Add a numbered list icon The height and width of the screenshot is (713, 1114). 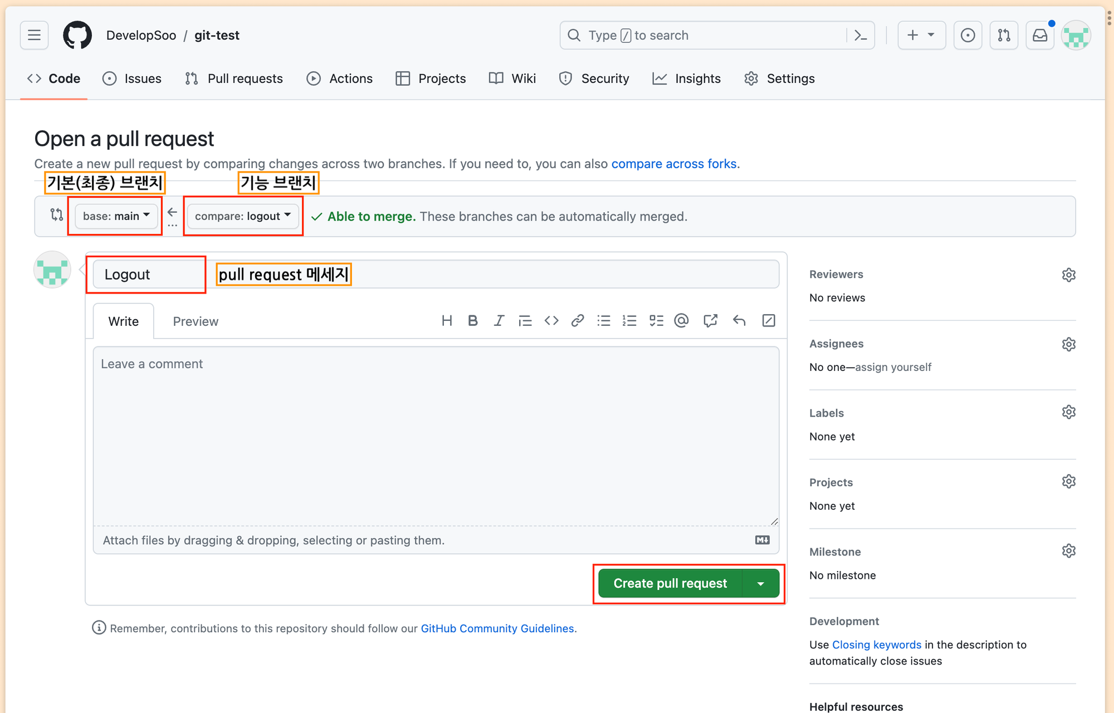coord(629,320)
